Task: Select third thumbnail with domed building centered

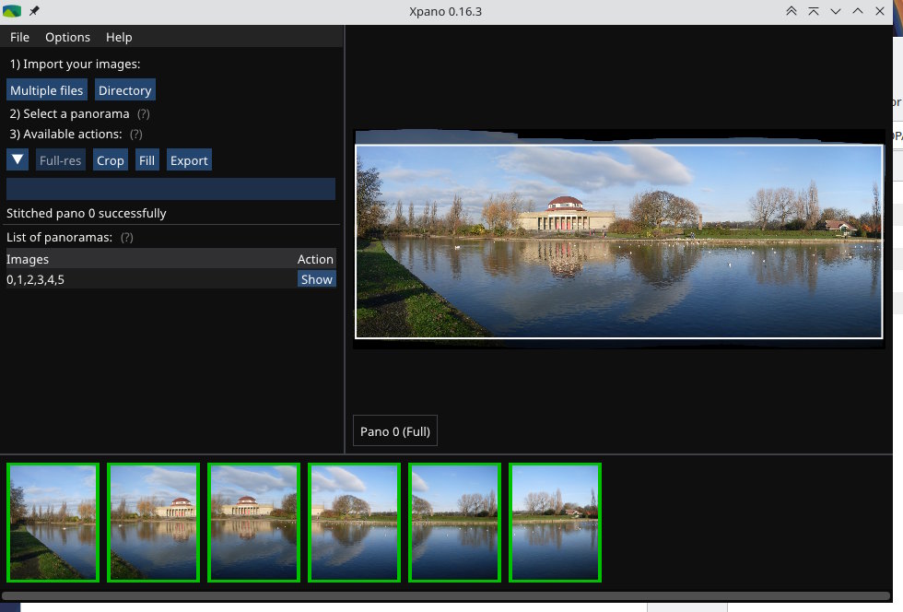Action: point(254,522)
